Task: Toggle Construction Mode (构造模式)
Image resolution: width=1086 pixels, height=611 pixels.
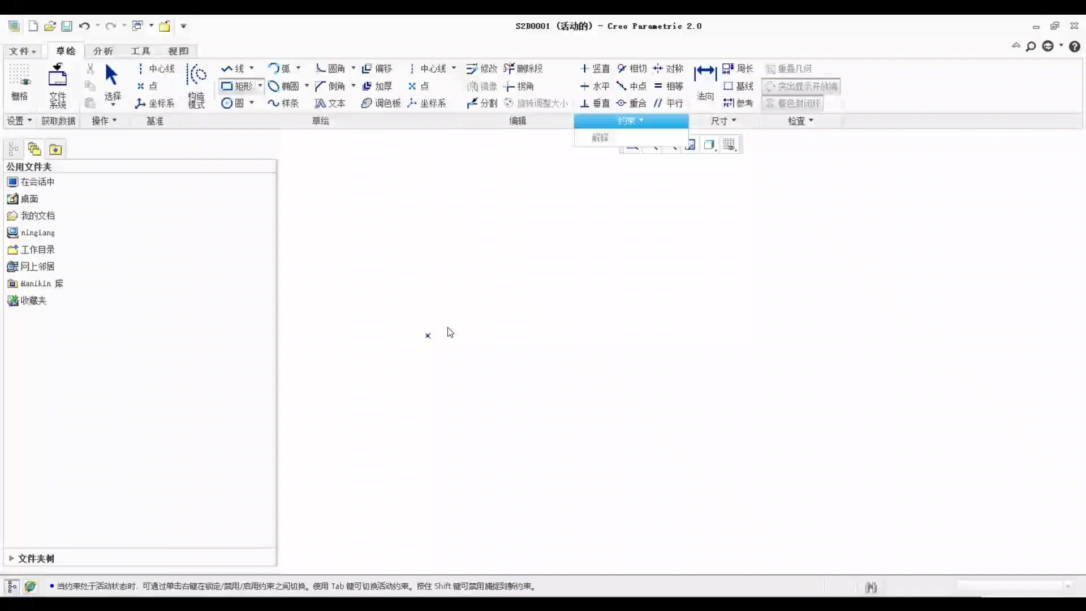Action: (x=196, y=85)
